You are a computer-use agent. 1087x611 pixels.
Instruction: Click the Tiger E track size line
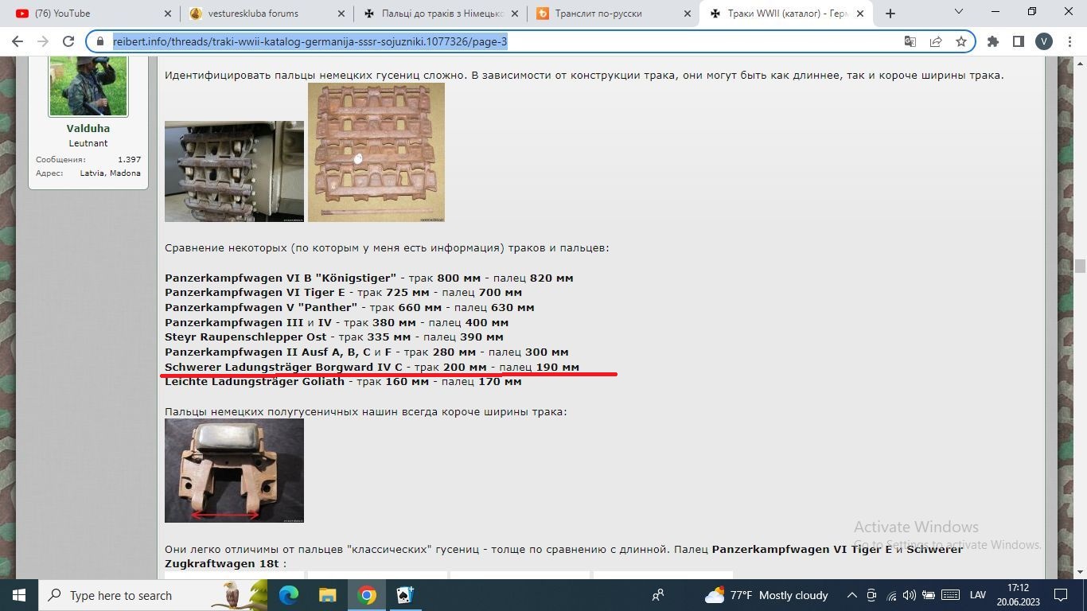tap(343, 293)
